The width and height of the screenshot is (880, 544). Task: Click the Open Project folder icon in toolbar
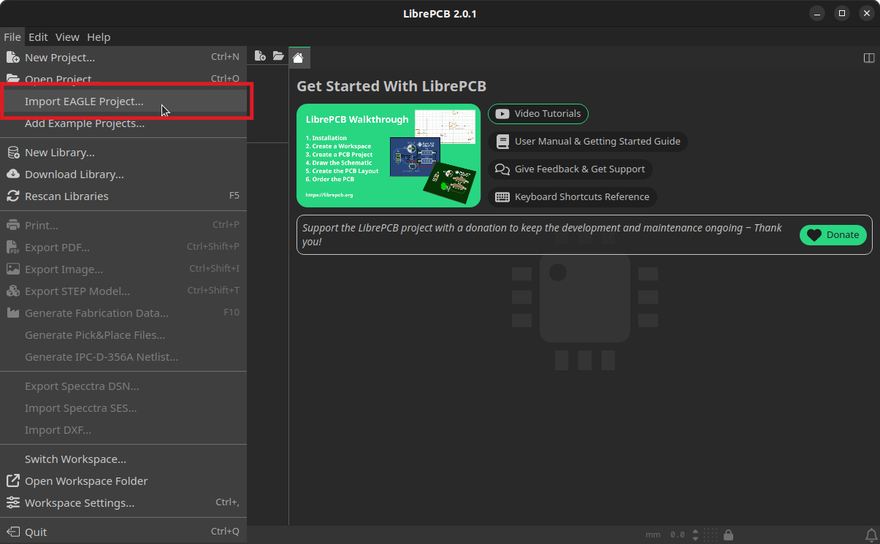[278, 56]
